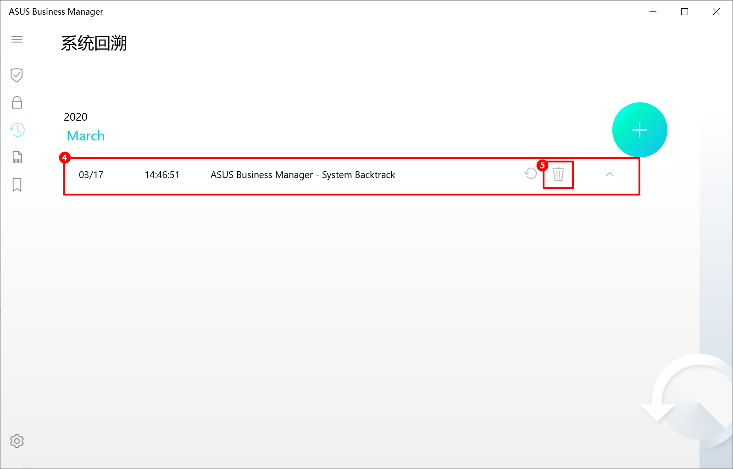Image resolution: width=733 pixels, height=469 pixels.
Task: Open the hamburger navigation menu
Action: click(x=17, y=39)
